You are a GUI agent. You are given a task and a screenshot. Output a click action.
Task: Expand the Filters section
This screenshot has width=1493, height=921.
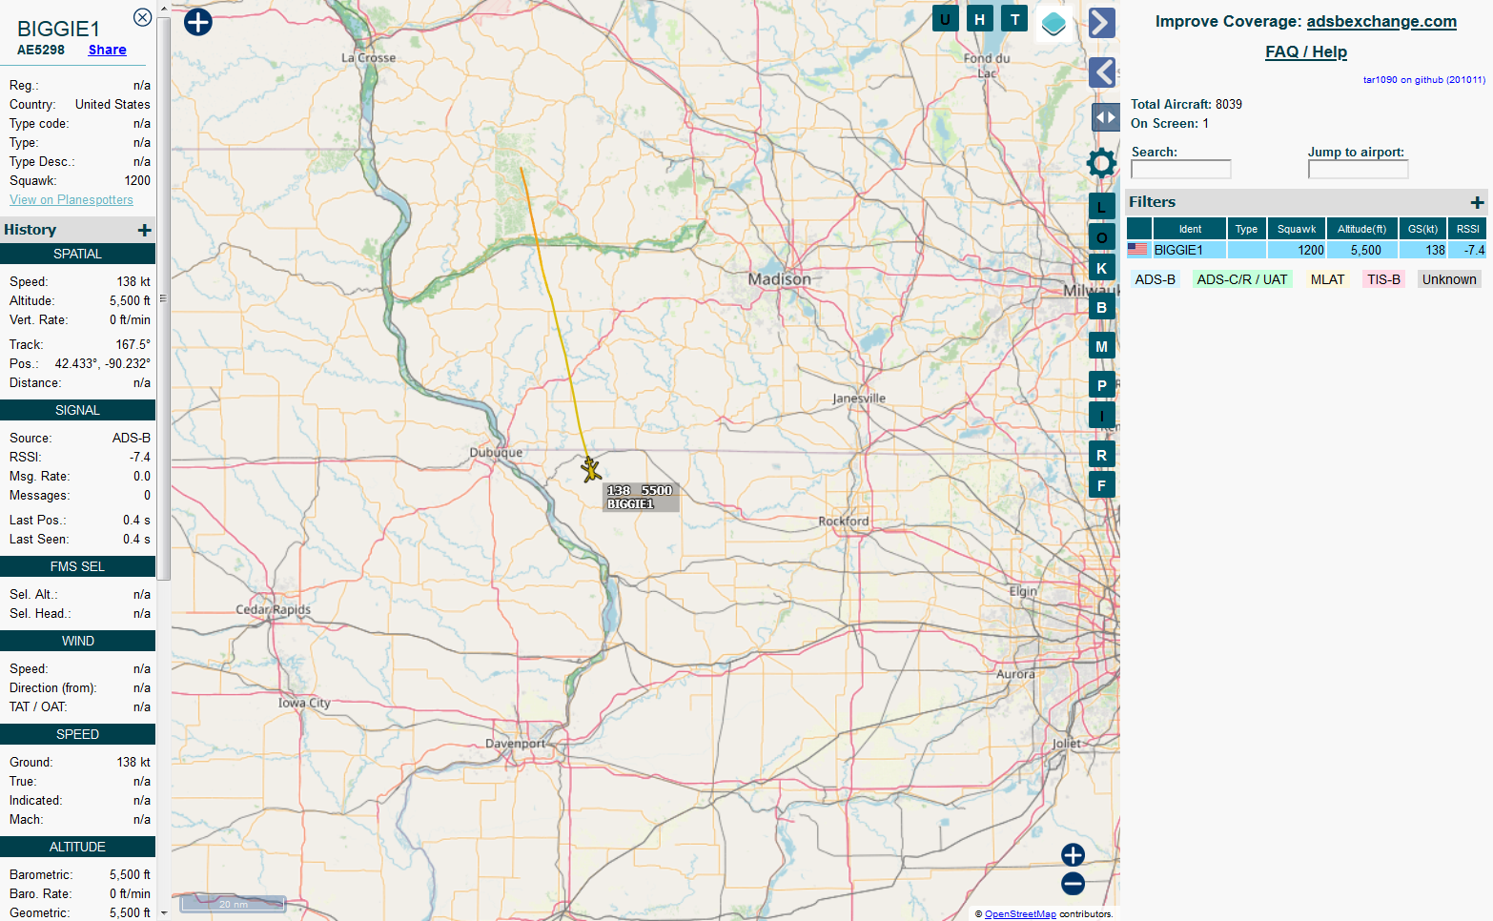click(1477, 202)
